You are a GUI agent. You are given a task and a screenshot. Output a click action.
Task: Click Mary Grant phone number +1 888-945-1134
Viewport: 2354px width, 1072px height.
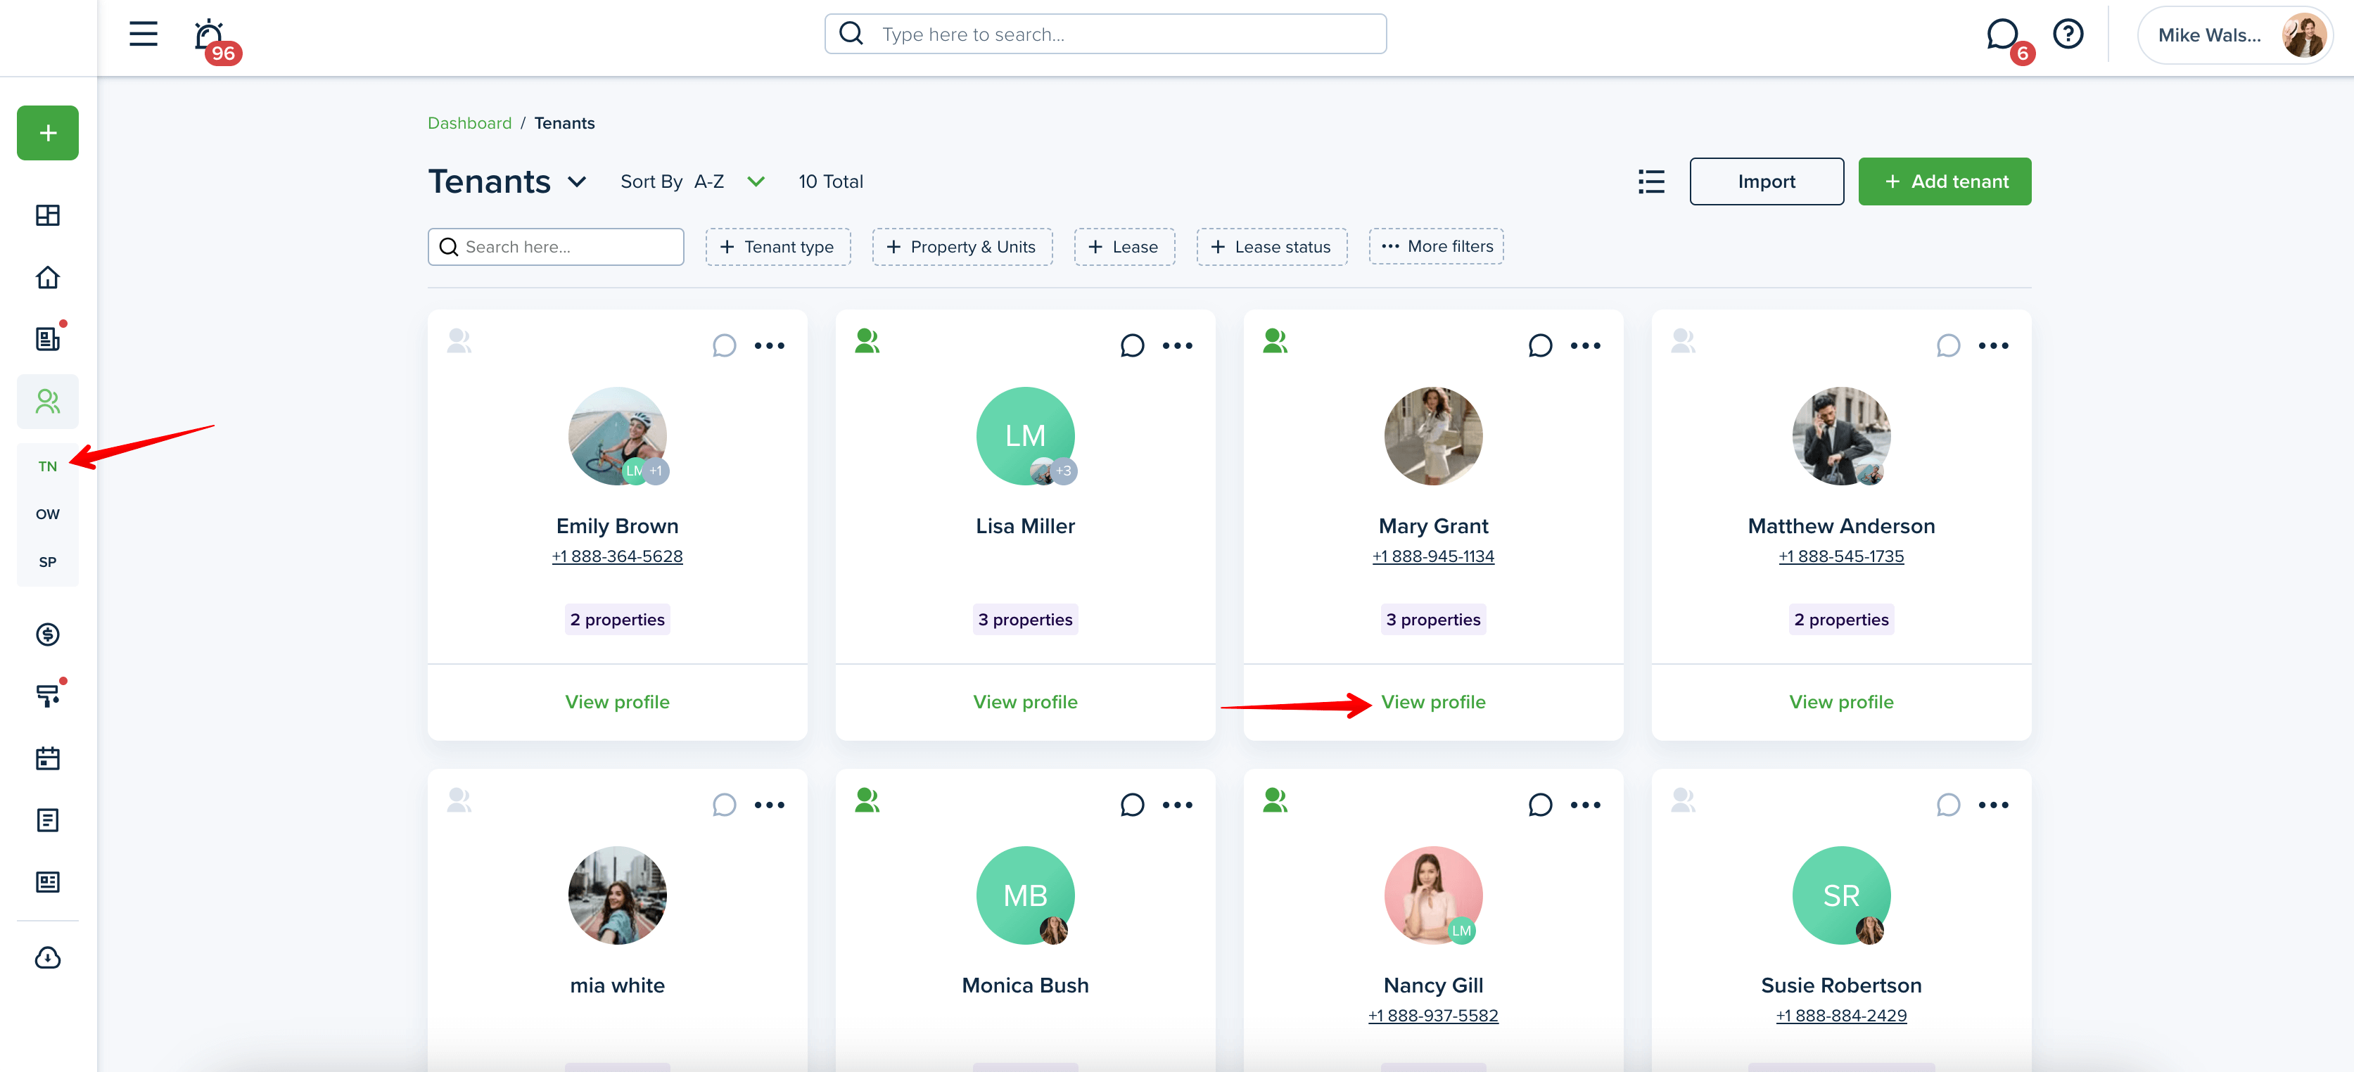(x=1433, y=556)
